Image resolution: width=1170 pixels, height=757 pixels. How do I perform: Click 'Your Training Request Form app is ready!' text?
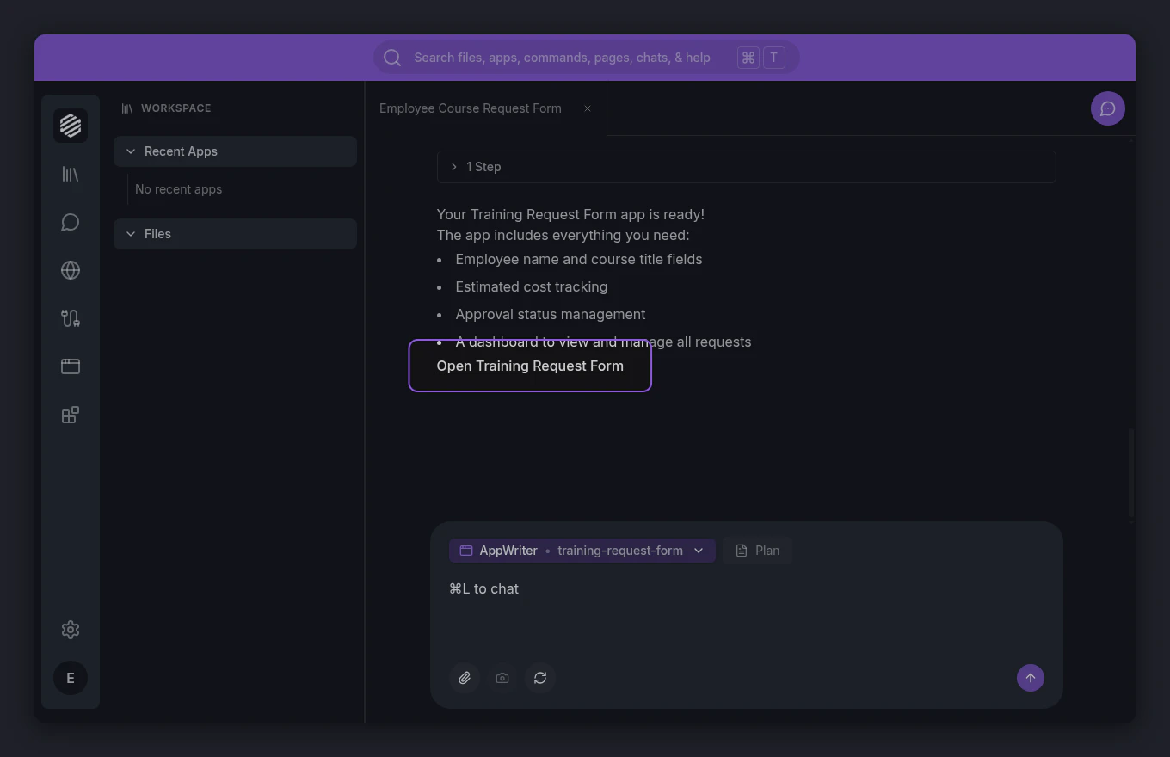pyautogui.click(x=570, y=214)
